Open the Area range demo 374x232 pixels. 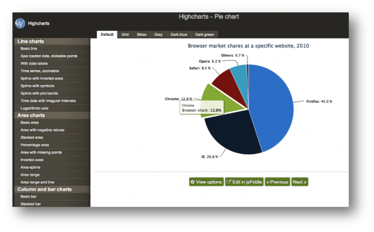(x=52, y=175)
